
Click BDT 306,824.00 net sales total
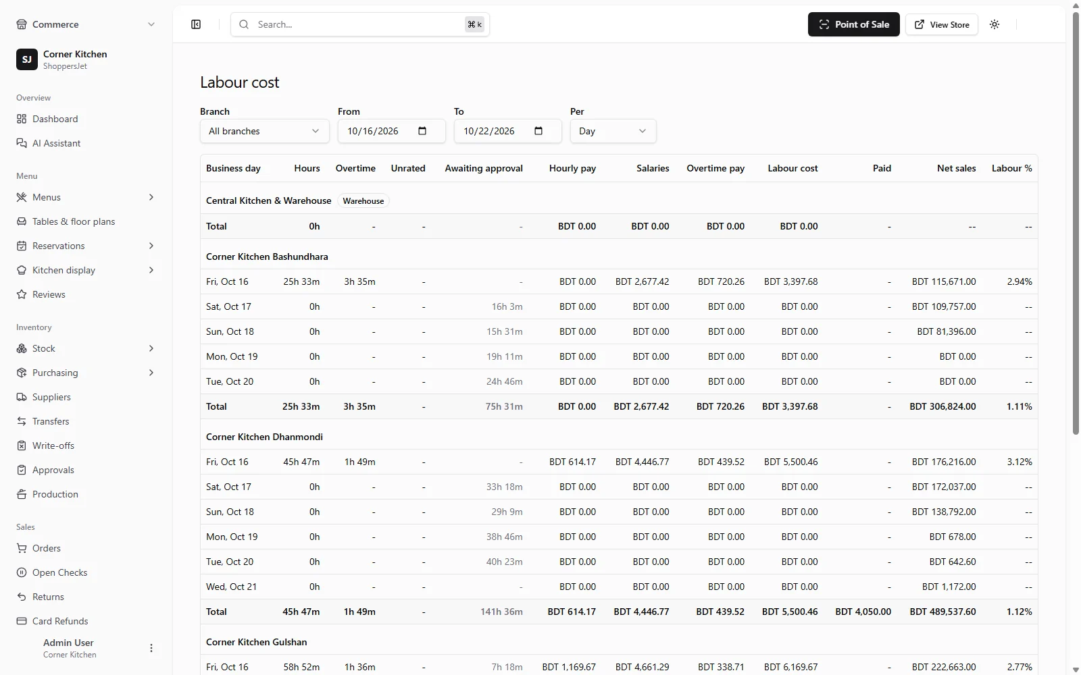[942, 406]
